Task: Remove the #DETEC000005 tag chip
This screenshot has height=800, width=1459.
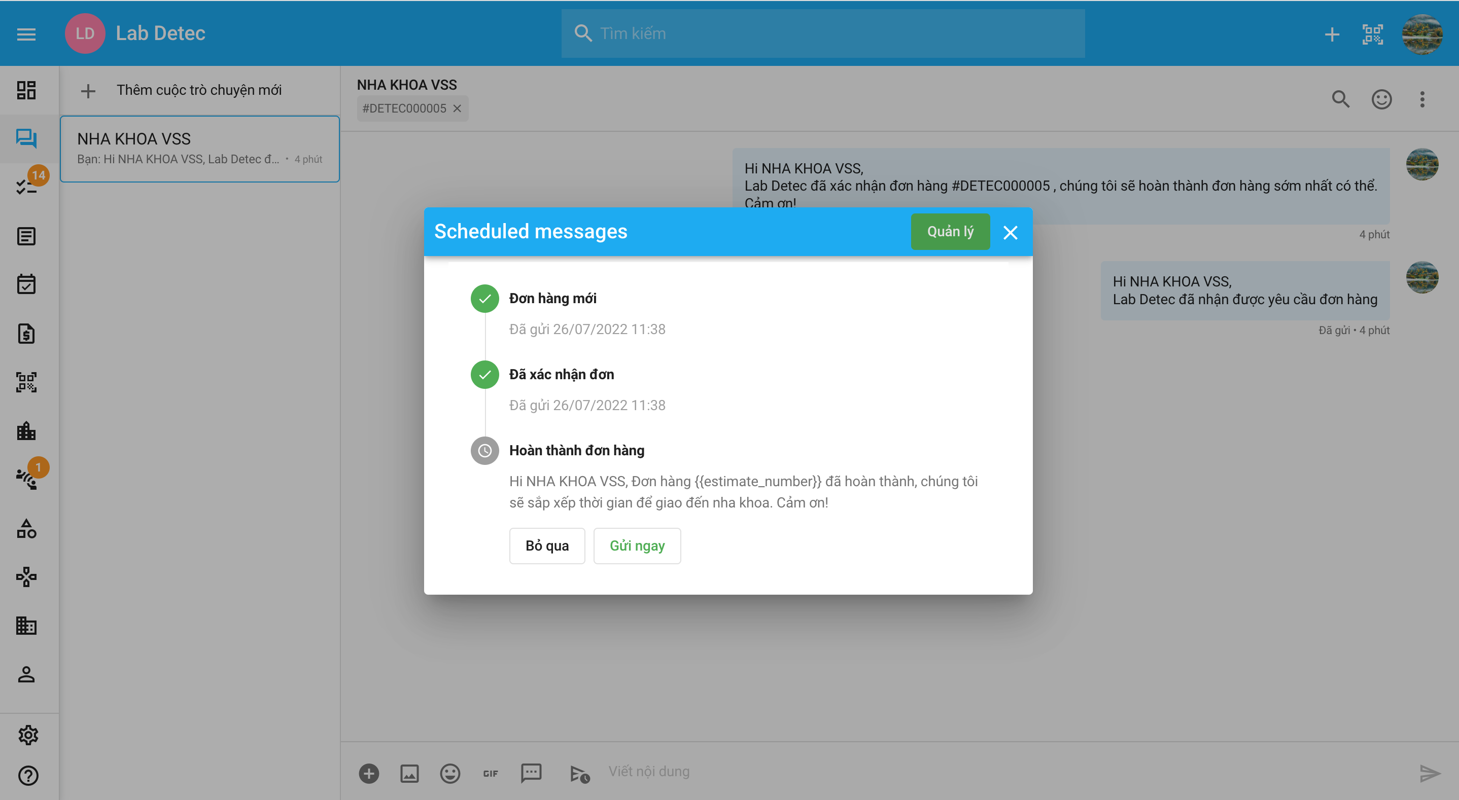Action: pos(457,108)
